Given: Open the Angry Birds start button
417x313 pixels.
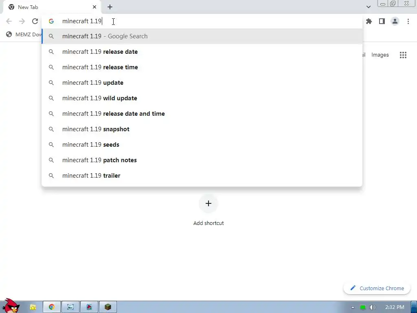Looking at the screenshot, I should (x=11, y=306).
